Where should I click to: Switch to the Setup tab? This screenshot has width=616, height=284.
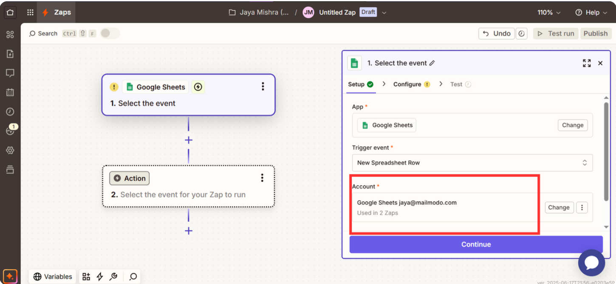pos(361,84)
